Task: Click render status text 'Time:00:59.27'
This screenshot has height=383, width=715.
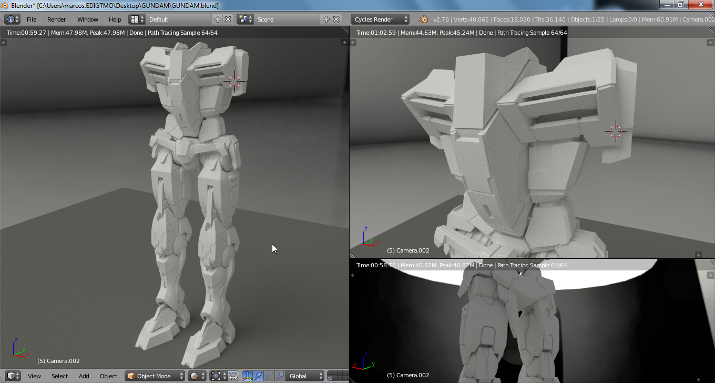Action: coord(26,33)
